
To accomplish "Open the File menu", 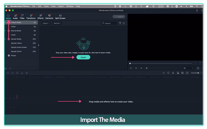I will [x=34, y=6].
